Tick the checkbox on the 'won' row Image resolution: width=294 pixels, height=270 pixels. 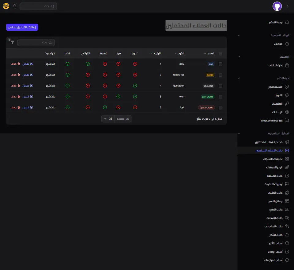tap(221, 97)
